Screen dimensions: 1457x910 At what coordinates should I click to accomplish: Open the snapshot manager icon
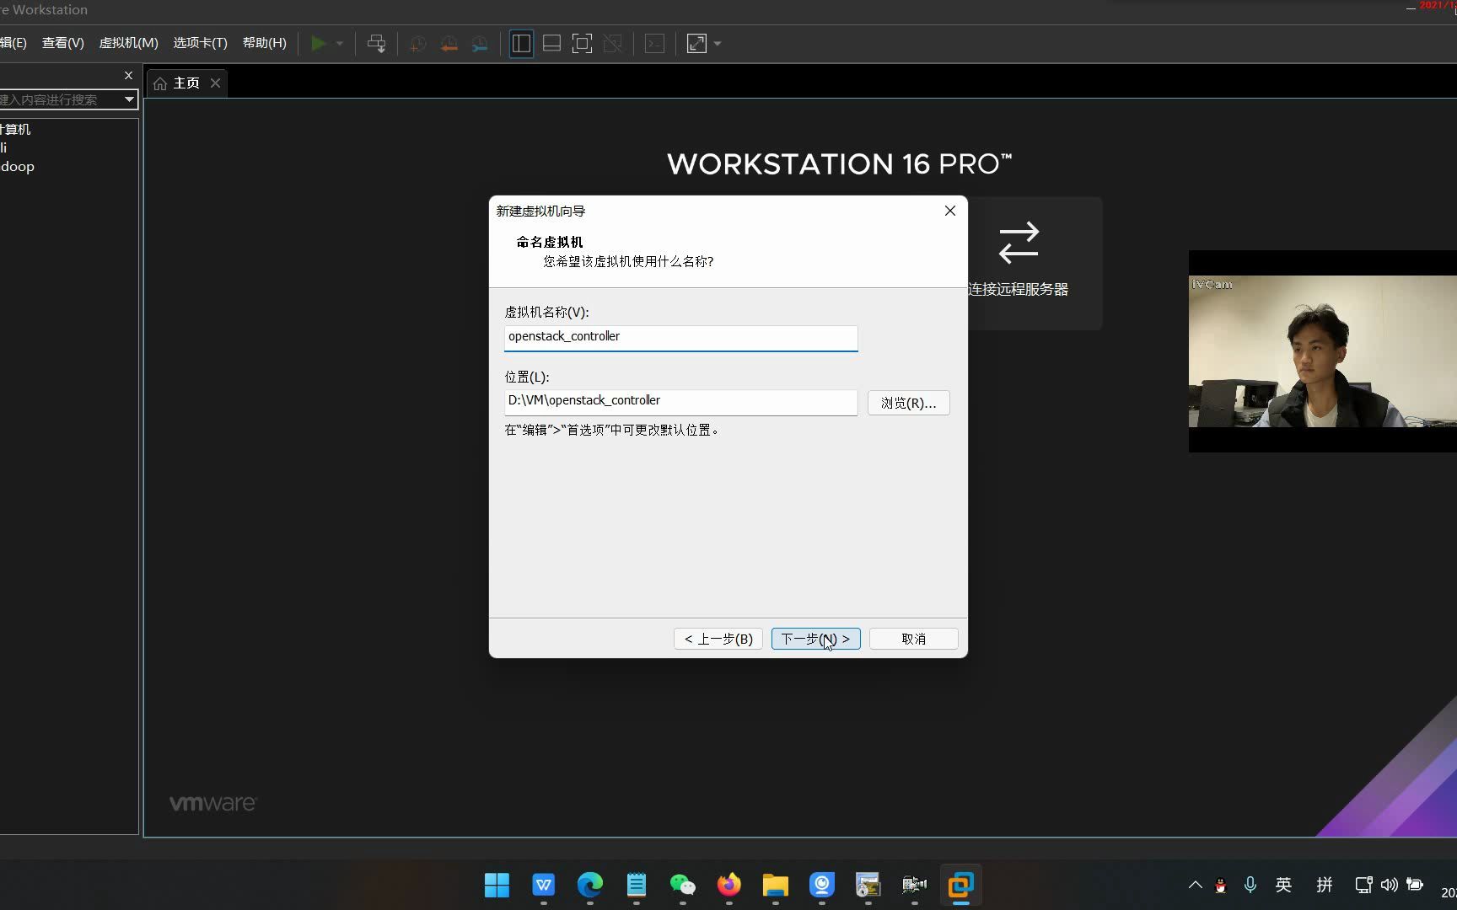pyautogui.click(x=480, y=43)
